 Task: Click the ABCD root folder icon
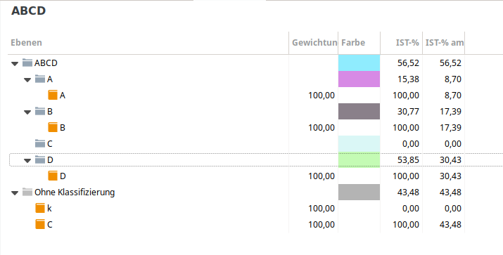pos(27,63)
